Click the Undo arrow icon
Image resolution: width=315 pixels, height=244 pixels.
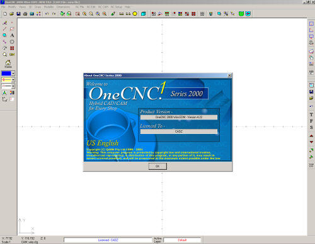[x=47, y=14]
